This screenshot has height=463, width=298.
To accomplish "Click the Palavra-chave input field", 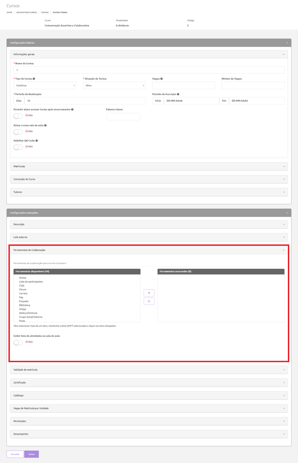I will click(123, 117).
